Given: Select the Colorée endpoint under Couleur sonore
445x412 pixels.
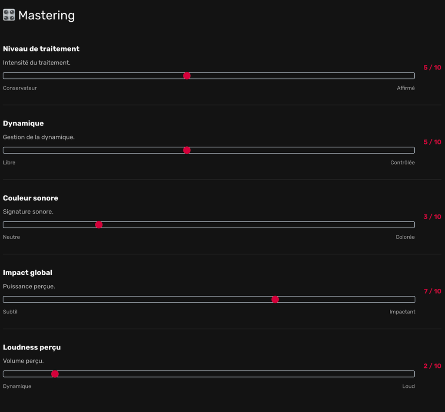Looking at the screenshot, I should coord(405,237).
